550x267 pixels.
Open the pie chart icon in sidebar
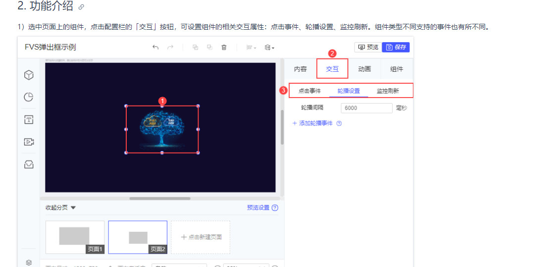pos(29,97)
